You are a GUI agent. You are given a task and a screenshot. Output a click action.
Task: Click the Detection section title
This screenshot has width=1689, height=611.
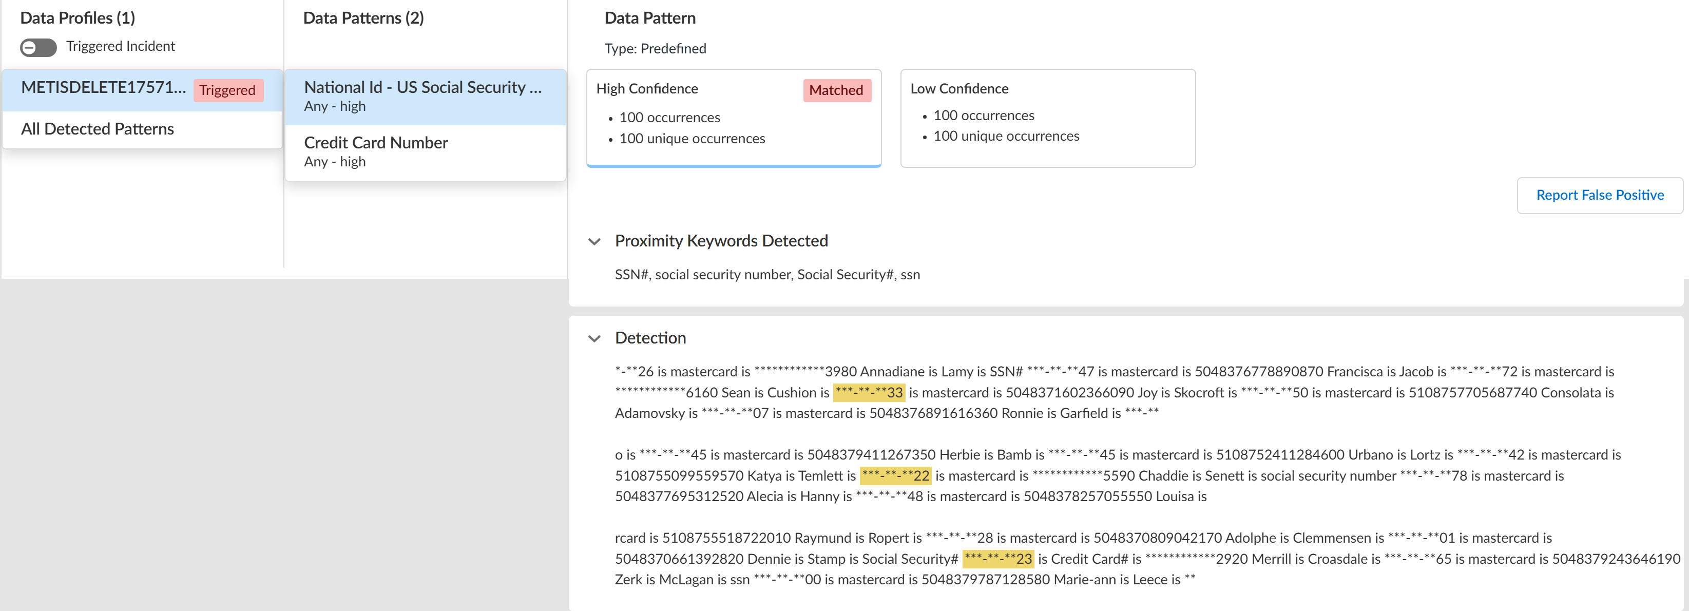pyautogui.click(x=650, y=338)
